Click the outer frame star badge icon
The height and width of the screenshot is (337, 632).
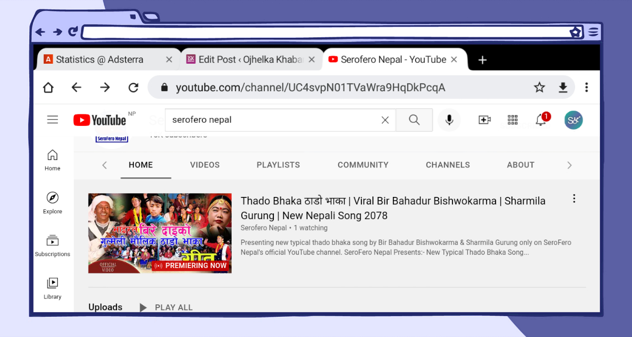[x=576, y=32]
